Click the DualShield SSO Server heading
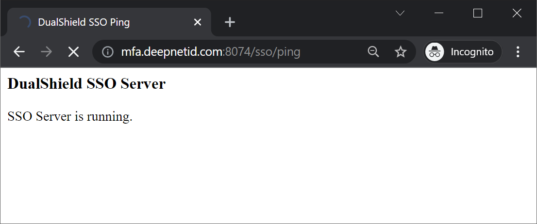Screen dimensions: 537x224 pyautogui.click(x=86, y=84)
